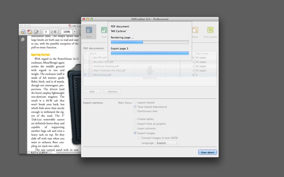This screenshot has width=284, height=177.
Task: Select the Excel export format icon
Action: coord(104,30)
